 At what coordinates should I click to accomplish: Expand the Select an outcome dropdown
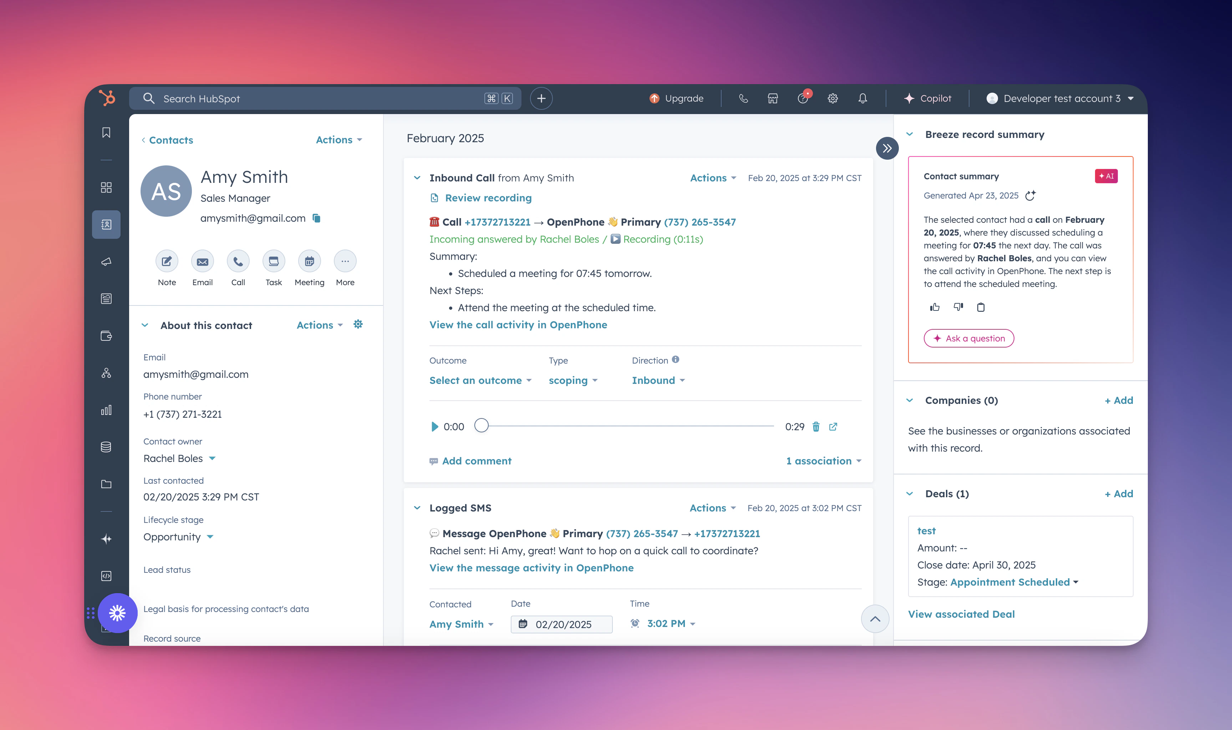(x=481, y=380)
